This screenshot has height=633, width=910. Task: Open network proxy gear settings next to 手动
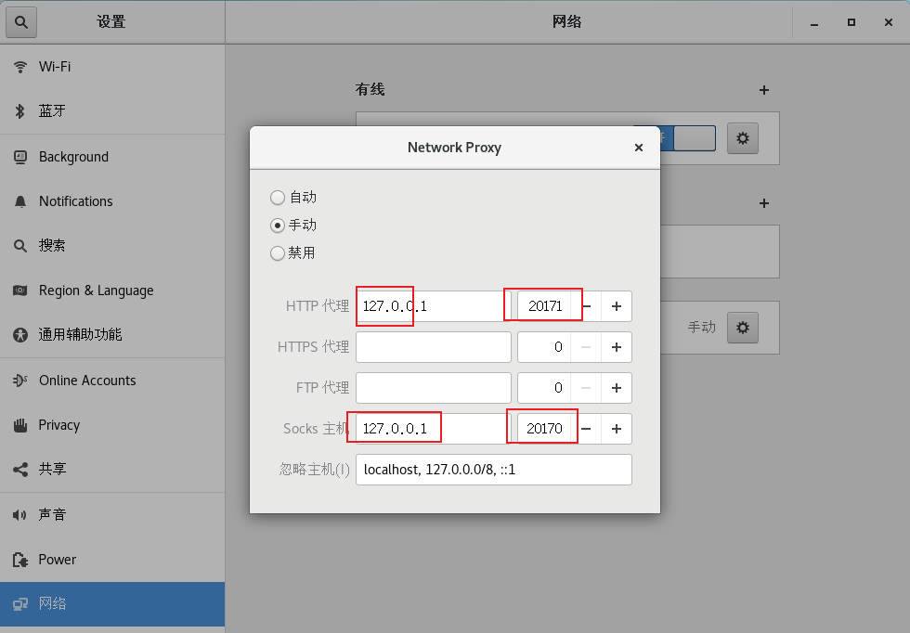click(743, 328)
